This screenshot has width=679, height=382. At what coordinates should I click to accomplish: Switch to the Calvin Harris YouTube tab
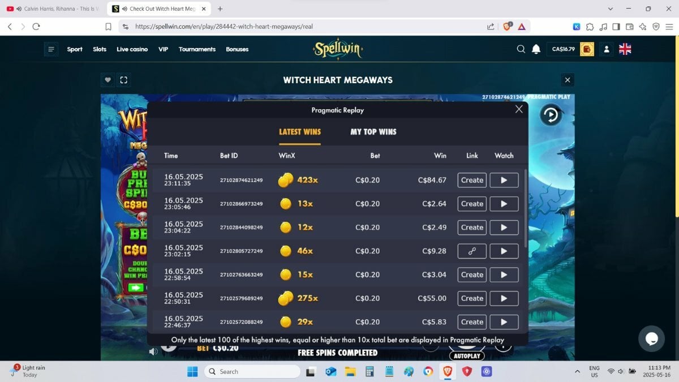coord(54,8)
